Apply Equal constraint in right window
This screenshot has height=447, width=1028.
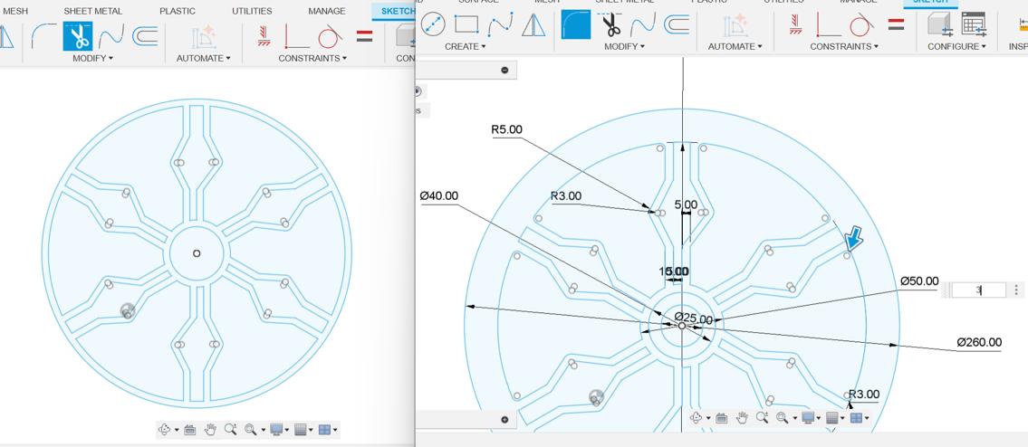[x=897, y=24]
